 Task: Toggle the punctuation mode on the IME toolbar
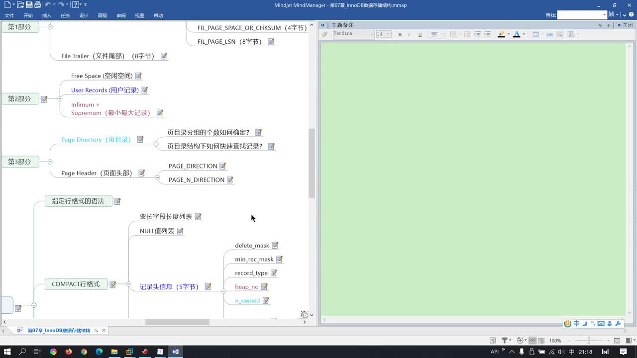(x=593, y=324)
